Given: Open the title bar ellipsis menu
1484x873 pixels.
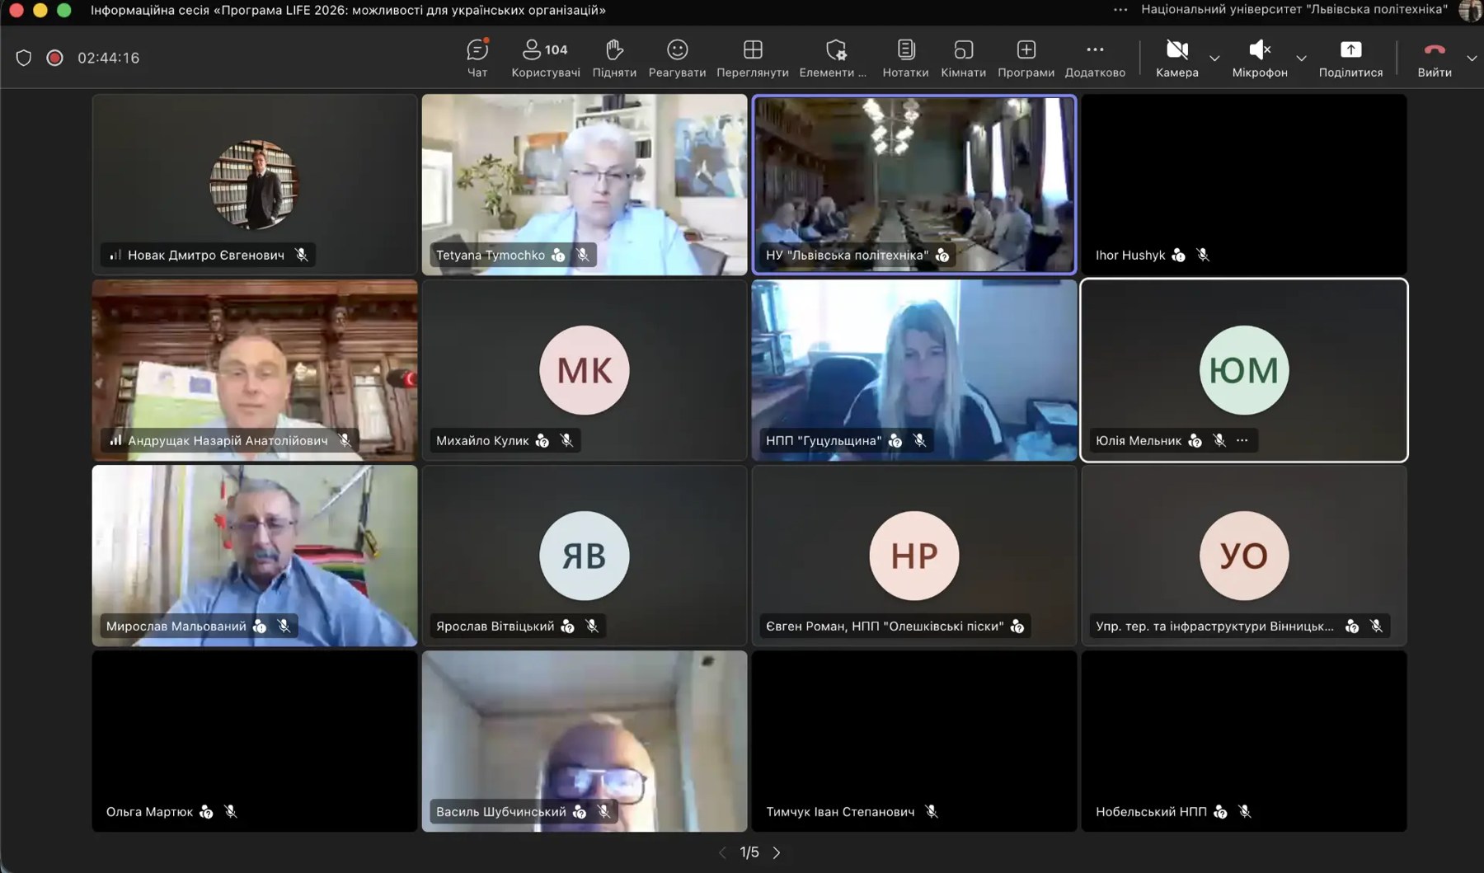Looking at the screenshot, I should pyautogui.click(x=1120, y=10).
